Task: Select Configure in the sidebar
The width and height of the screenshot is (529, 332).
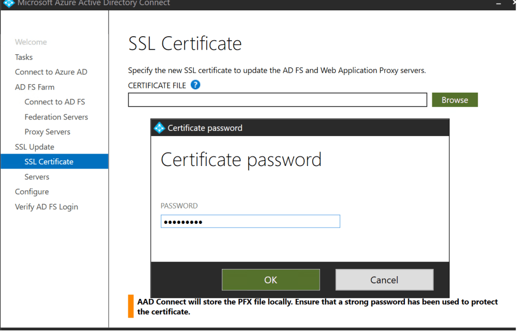Action: click(x=31, y=191)
